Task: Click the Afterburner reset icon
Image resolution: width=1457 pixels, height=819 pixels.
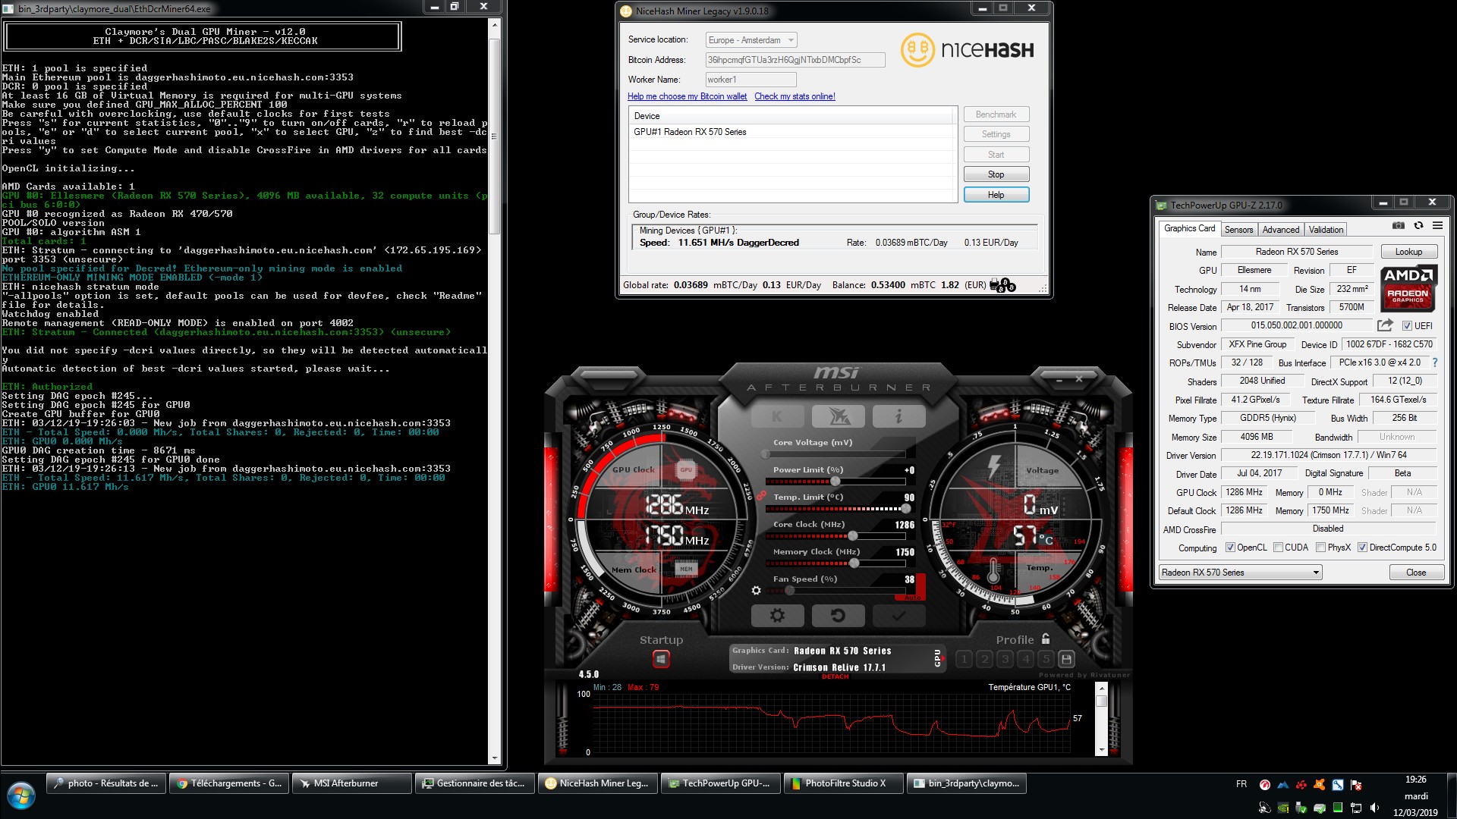Action: (x=838, y=615)
